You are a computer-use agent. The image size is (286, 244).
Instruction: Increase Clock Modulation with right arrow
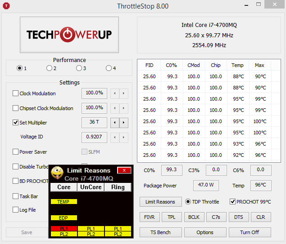(124, 93)
